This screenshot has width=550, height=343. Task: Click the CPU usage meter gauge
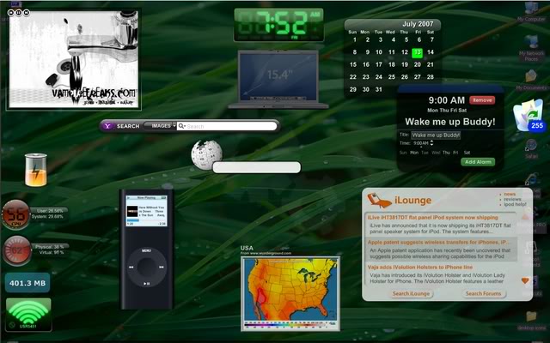(15, 214)
